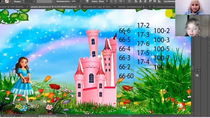
Task: Switch to the document tab at 150% zoom
Action: (x=12, y=7)
